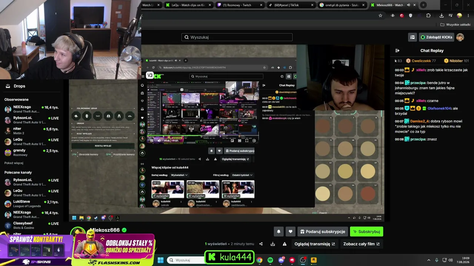The height and width of the screenshot is (266, 474).
Task: Open the Chrome three-dot menu
Action: [x=467, y=16]
